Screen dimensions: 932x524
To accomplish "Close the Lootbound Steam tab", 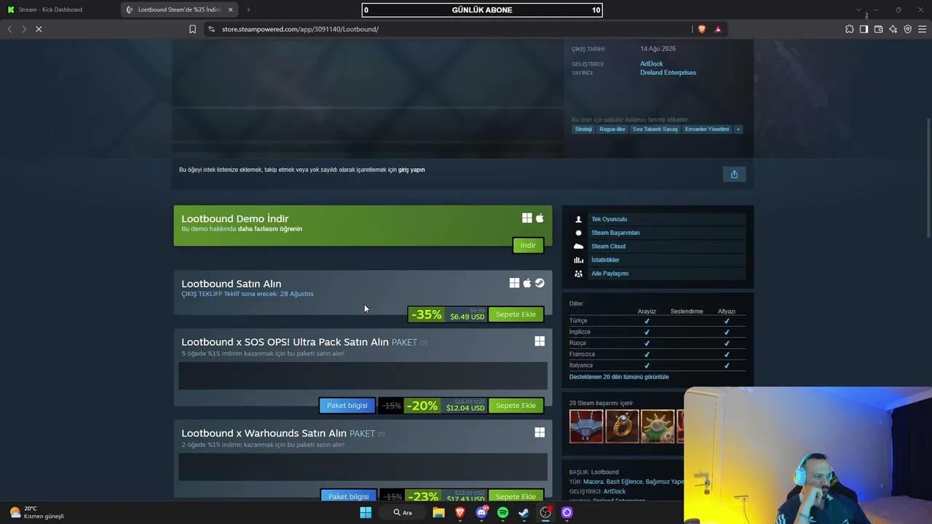I will [231, 9].
